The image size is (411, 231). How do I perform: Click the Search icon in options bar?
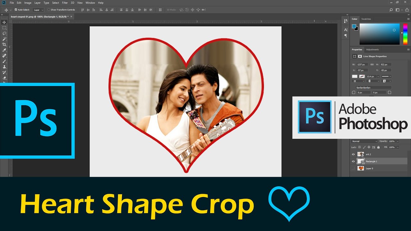point(391,10)
